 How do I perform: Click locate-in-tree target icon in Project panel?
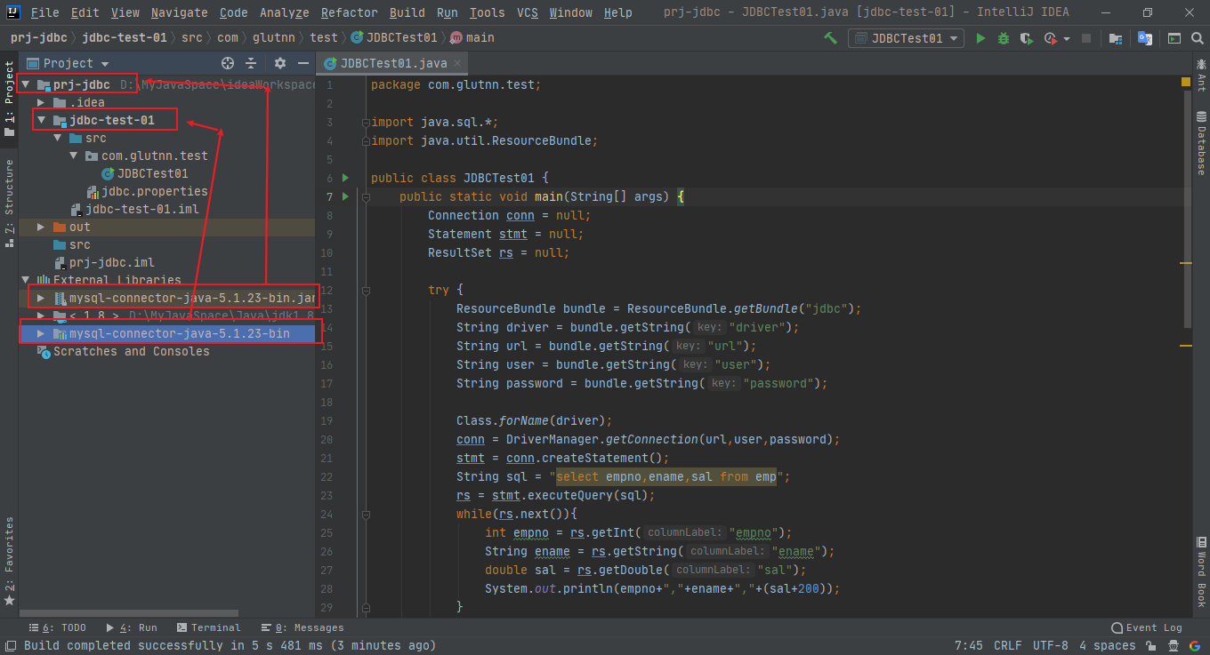pos(228,63)
